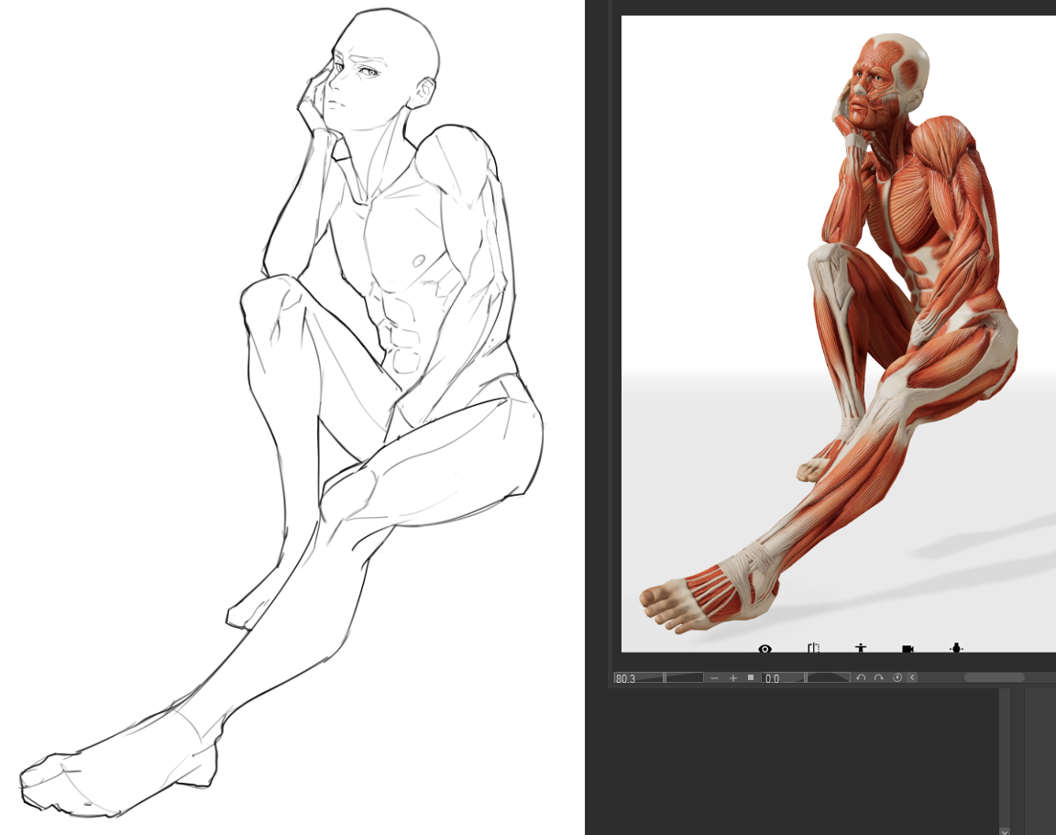
Task: Click the rotate left arrow icon
Action: [x=861, y=677]
